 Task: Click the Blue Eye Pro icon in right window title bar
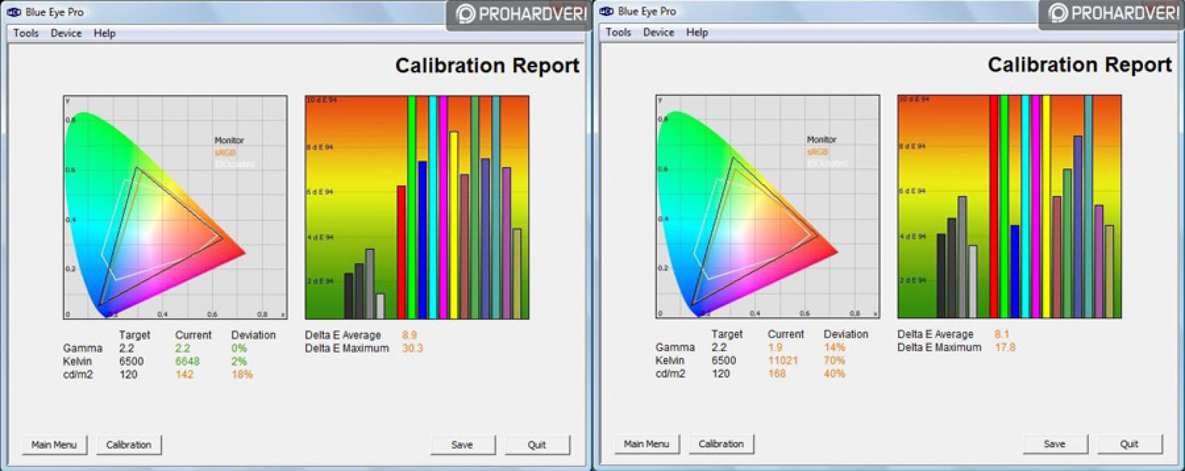(x=606, y=11)
